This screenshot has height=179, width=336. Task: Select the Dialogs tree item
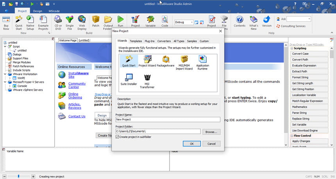pyautogui.click(x=17, y=54)
